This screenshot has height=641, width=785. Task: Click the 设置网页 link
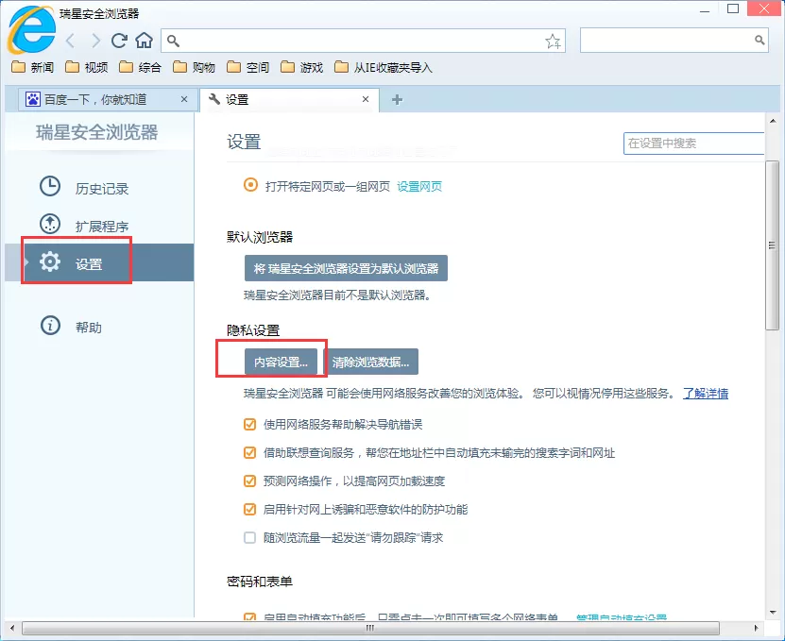coord(419,187)
